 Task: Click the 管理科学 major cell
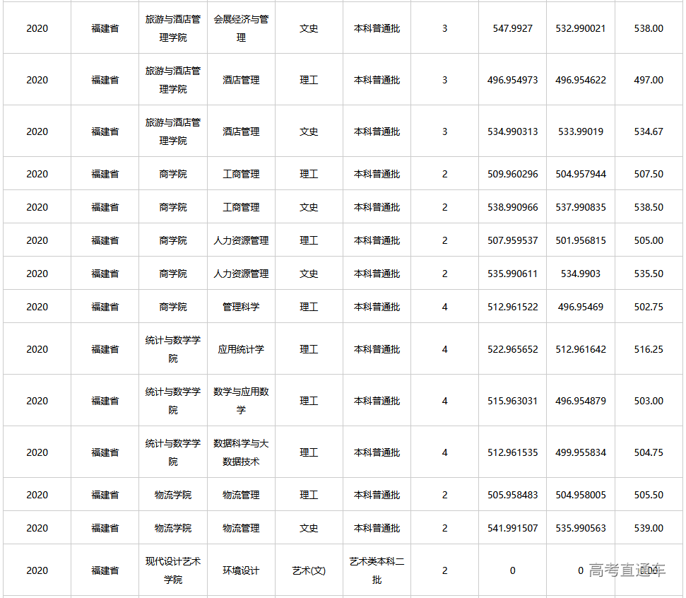[x=241, y=306]
